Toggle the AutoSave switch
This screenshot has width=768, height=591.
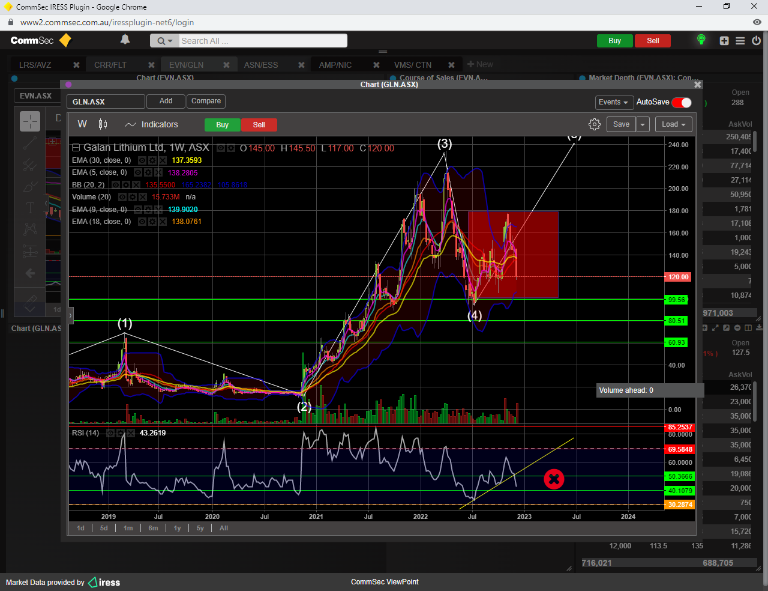tap(682, 102)
